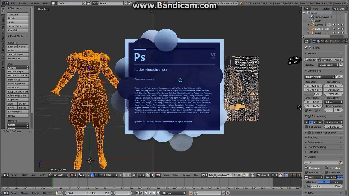Hide the Camera object in outliner
Image resolution: width=349 pixels, height=196 pixels.
coord(335,25)
